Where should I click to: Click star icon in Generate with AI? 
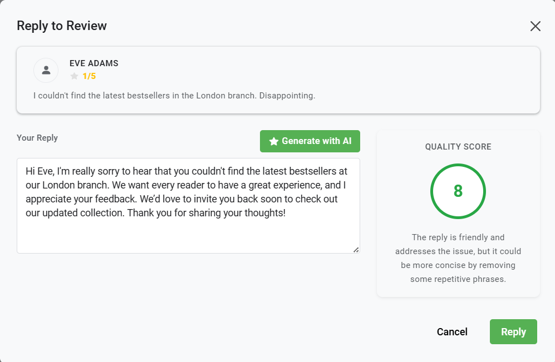point(273,141)
